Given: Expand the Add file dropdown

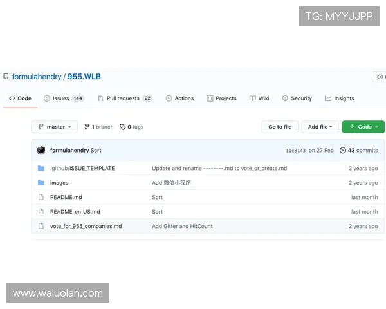Looking at the screenshot, I should (320, 127).
